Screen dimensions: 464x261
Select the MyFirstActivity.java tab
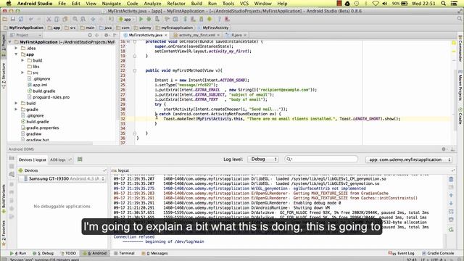point(145,35)
